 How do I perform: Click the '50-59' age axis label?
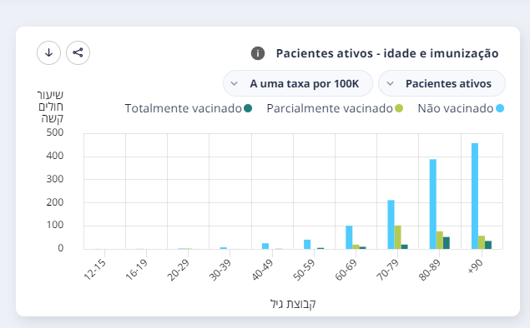tap(305, 271)
